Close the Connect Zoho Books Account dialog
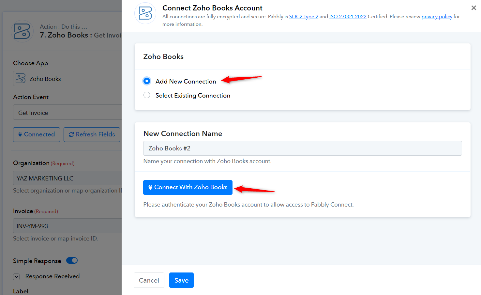This screenshot has width=481, height=295. click(474, 8)
